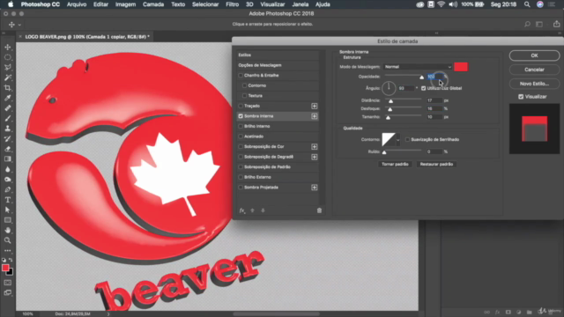The image size is (564, 317).
Task: Open the Janela menu
Action: tap(301, 4)
